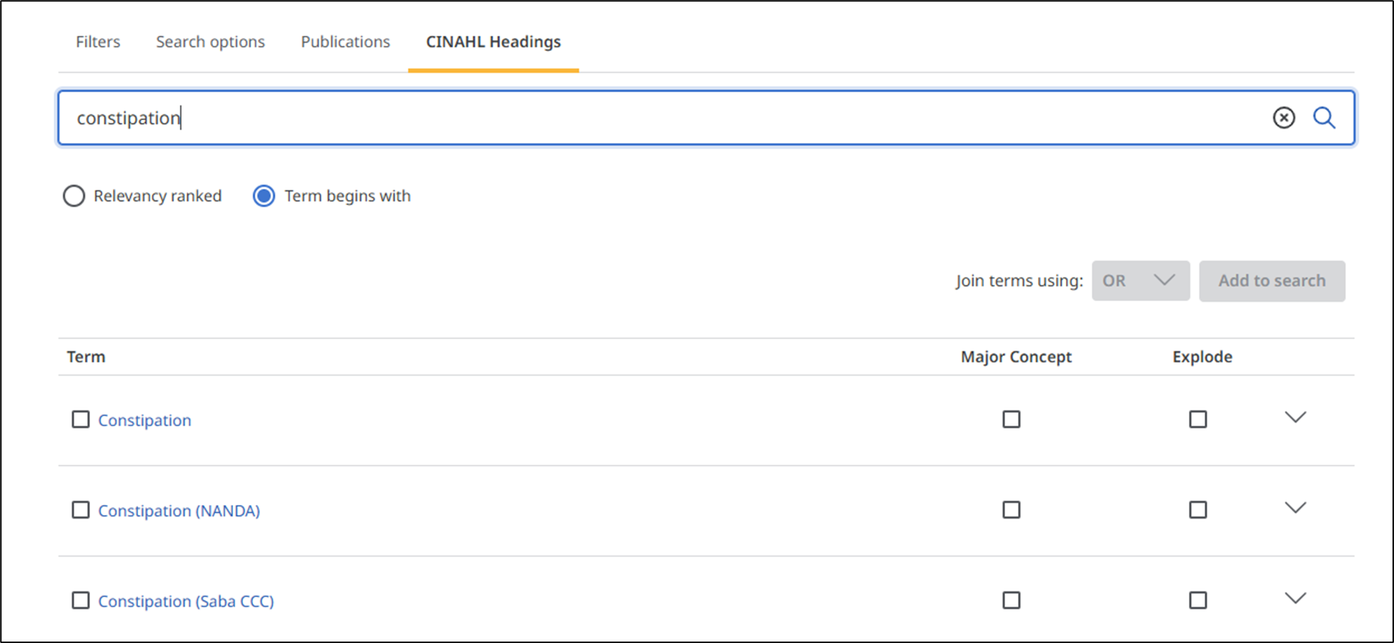The width and height of the screenshot is (1394, 643).
Task: Expand the Constipation (Saba CCC) row chevron
Action: (1295, 598)
